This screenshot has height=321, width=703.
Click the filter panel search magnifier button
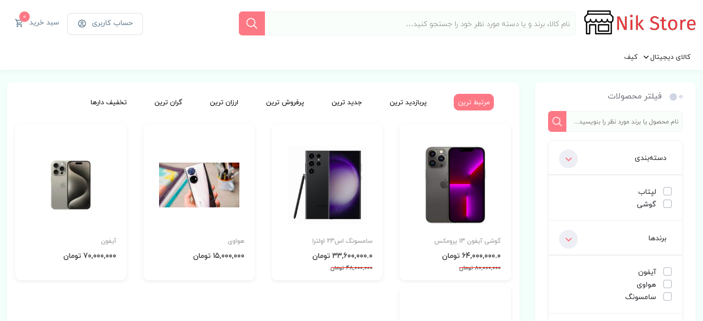(557, 121)
